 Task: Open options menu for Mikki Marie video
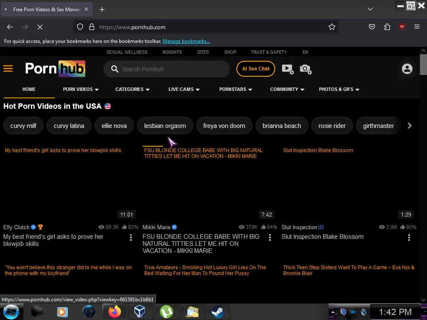[x=270, y=237]
